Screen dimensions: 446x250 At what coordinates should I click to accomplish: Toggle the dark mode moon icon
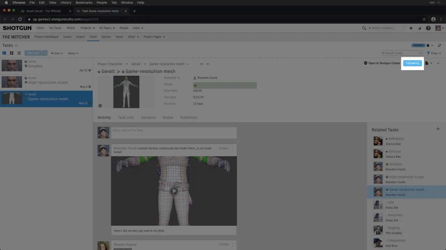(420, 28)
